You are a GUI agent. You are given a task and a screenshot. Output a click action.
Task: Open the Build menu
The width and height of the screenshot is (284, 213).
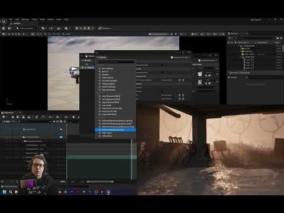click(43, 20)
